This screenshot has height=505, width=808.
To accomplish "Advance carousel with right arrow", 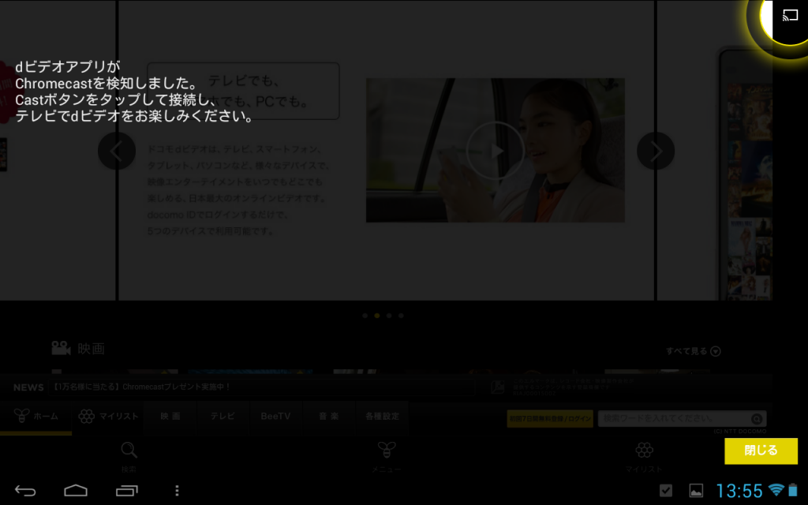I will pos(656,151).
